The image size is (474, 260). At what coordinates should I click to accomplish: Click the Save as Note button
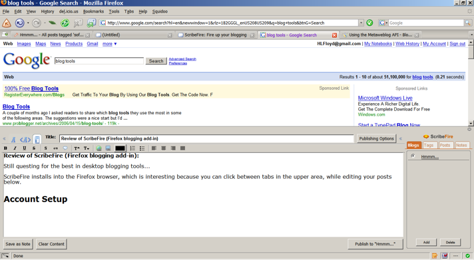point(18,244)
